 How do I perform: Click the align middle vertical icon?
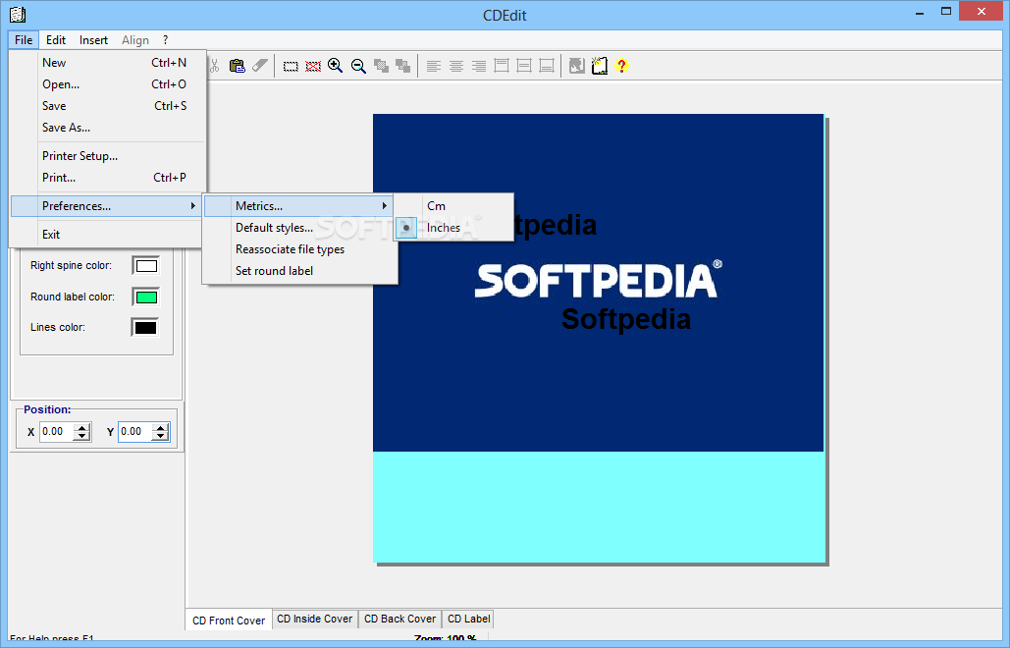tap(524, 66)
